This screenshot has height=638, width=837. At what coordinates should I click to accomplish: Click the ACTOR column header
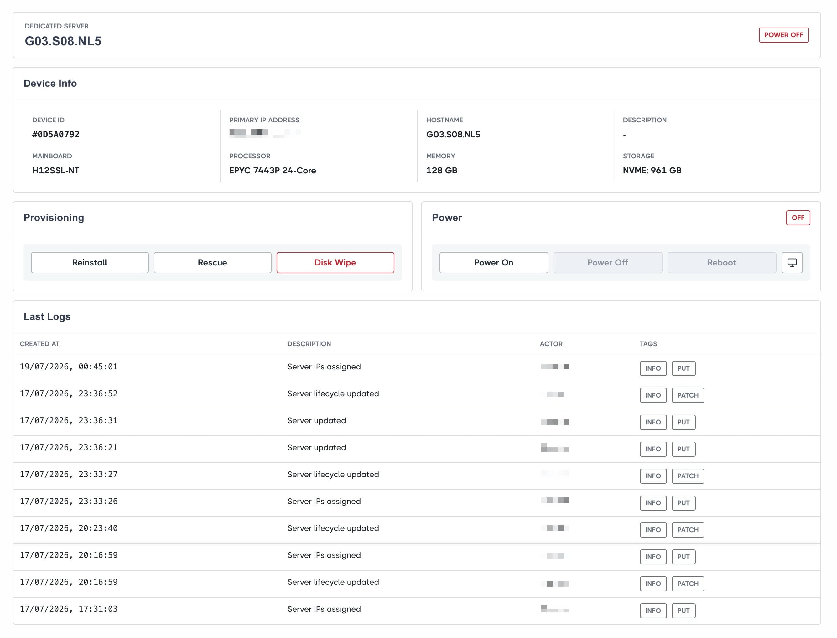[x=551, y=344]
